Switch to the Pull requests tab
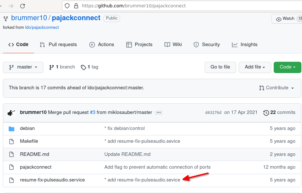Viewport: 302px width, 193px height. pyautogui.click(x=58, y=44)
